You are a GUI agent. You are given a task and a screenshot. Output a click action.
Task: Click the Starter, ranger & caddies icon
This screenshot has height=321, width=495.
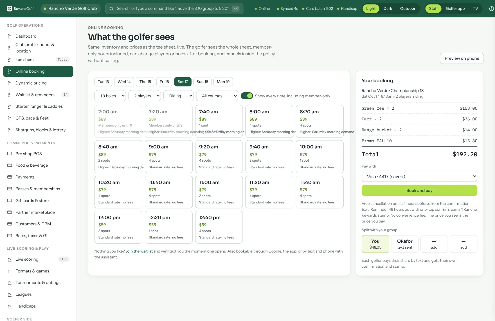pos(9,106)
